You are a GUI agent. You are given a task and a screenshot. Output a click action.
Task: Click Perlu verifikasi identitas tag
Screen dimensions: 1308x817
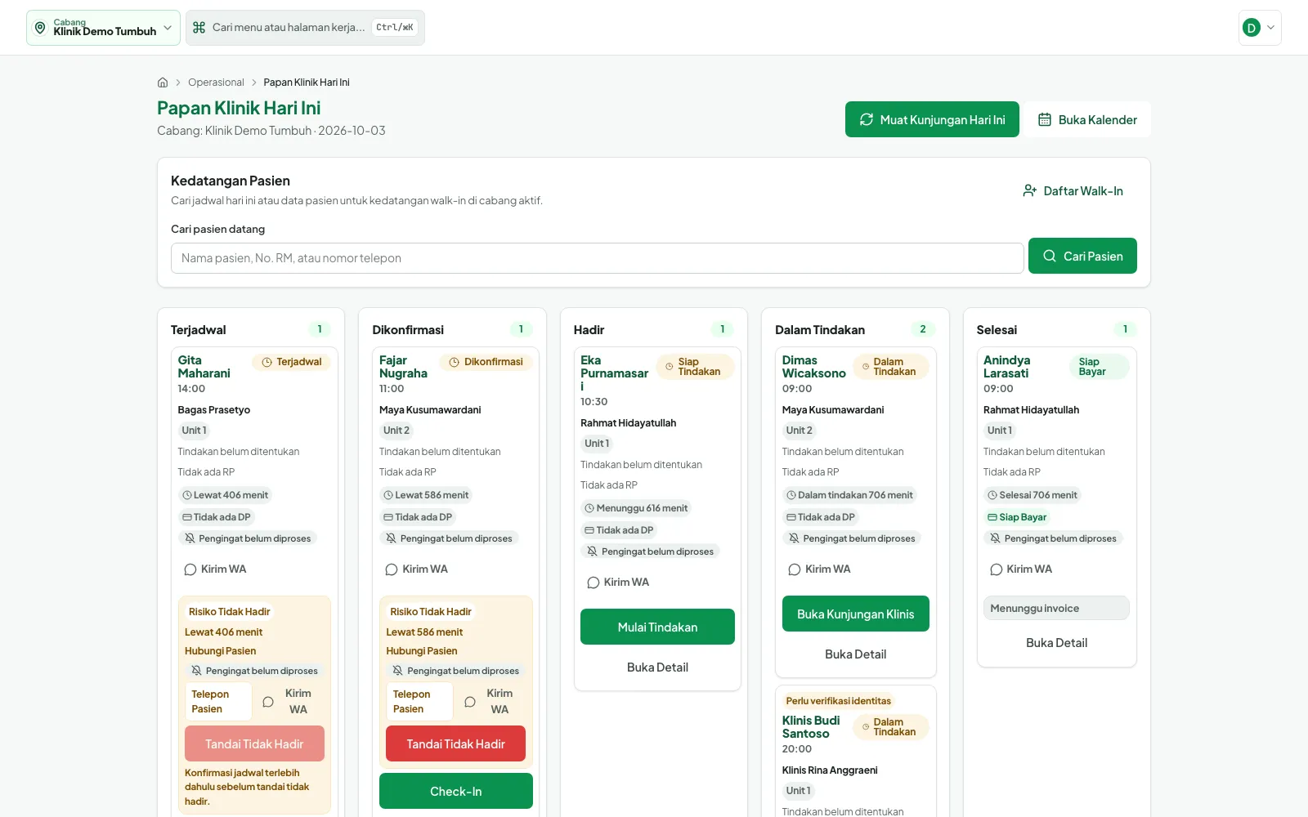tap(838, 701)
